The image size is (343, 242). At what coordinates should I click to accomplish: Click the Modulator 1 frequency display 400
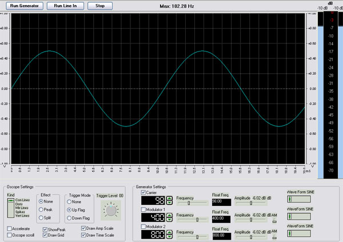point(153,218)
